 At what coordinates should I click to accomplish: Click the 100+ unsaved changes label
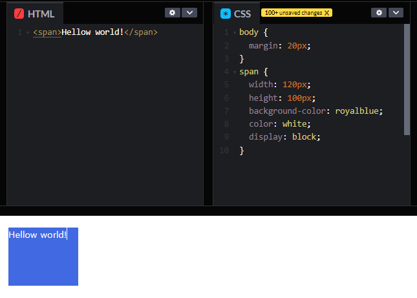coord(293,13)
